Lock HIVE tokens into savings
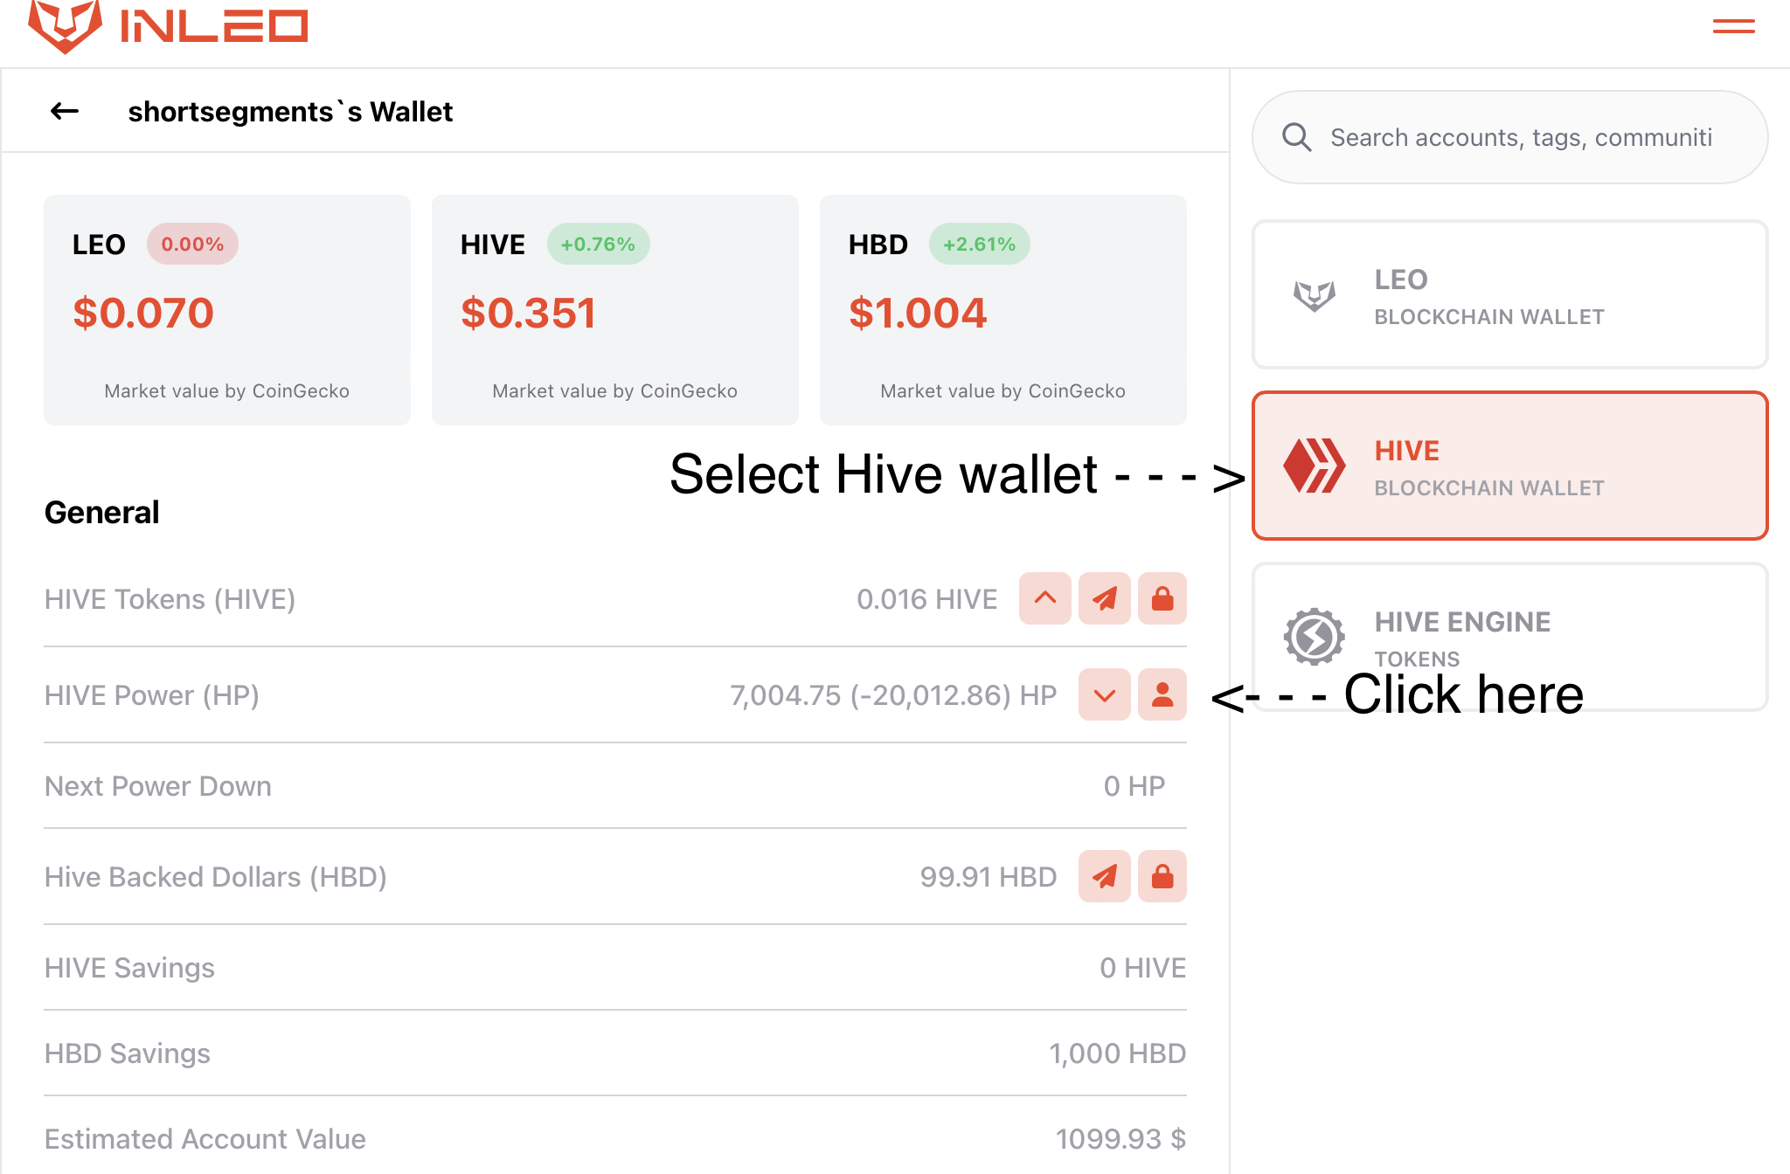Viewport: 1790px width, 1174px height. point(1162,598)
